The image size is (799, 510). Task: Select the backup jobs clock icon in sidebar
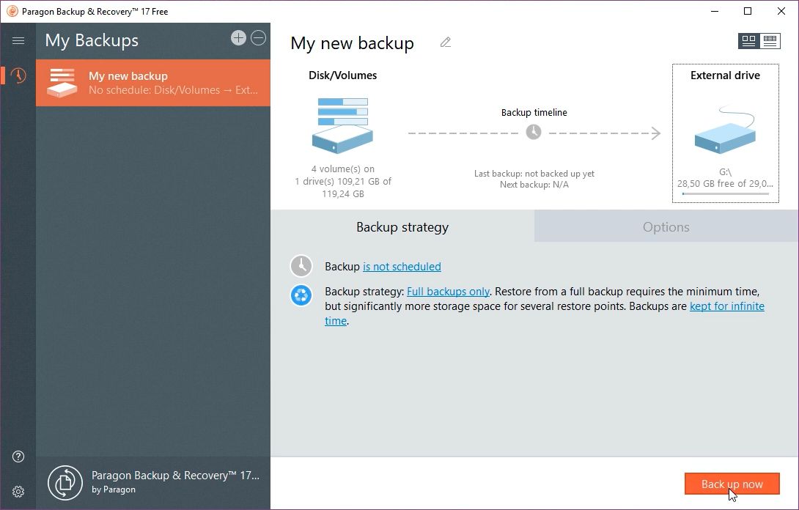coord(18,75)
